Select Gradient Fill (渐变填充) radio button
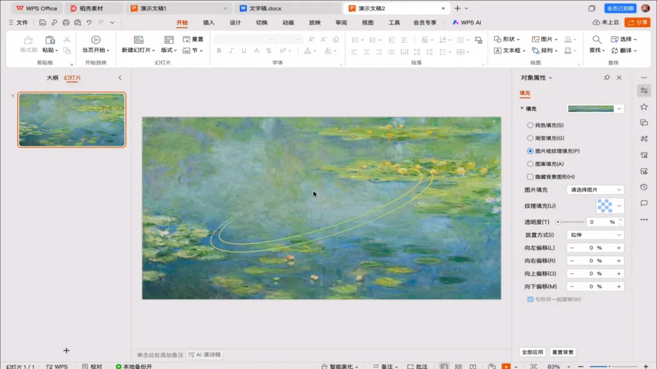Image resolution: width=657 pixels, height=369 pixels. pos(530,138)
